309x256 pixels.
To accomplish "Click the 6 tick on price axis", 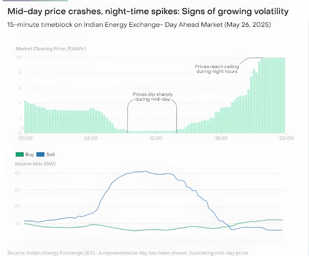I will tap(20, 88).
